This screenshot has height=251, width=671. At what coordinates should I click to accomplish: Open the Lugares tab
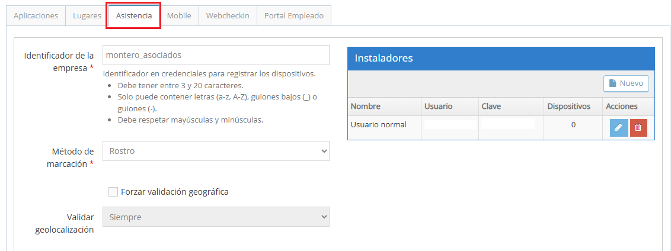click(x=87, y=16)
